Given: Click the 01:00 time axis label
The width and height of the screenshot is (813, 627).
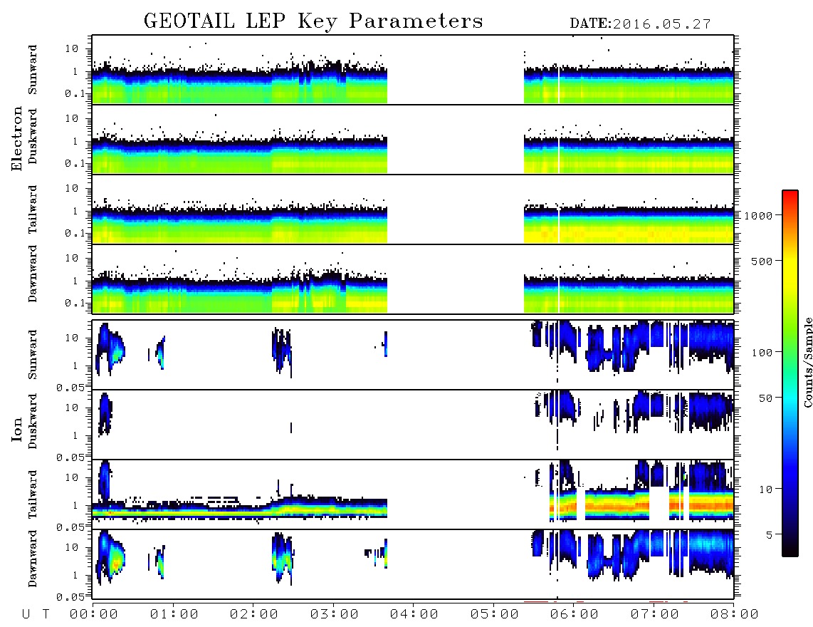Looking at the screenshot, I should [x=174, y=615].
